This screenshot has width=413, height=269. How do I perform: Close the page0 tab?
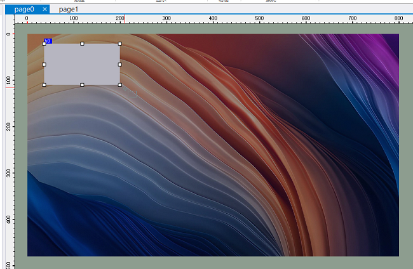[x=44, y=10]
